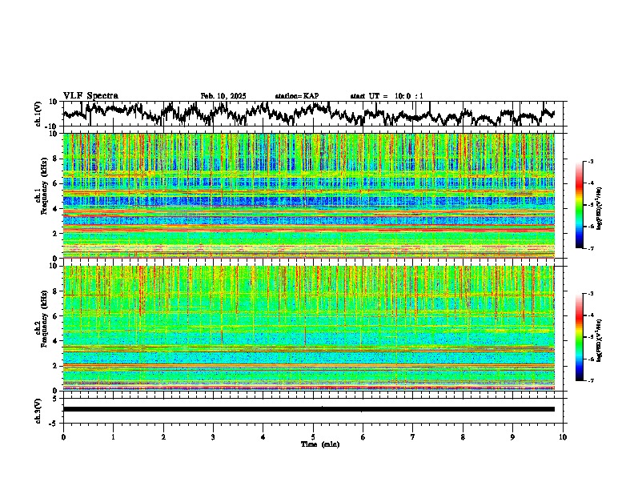Click the "6" kHz tick on ch.1 axis

[x=56, y=183]
